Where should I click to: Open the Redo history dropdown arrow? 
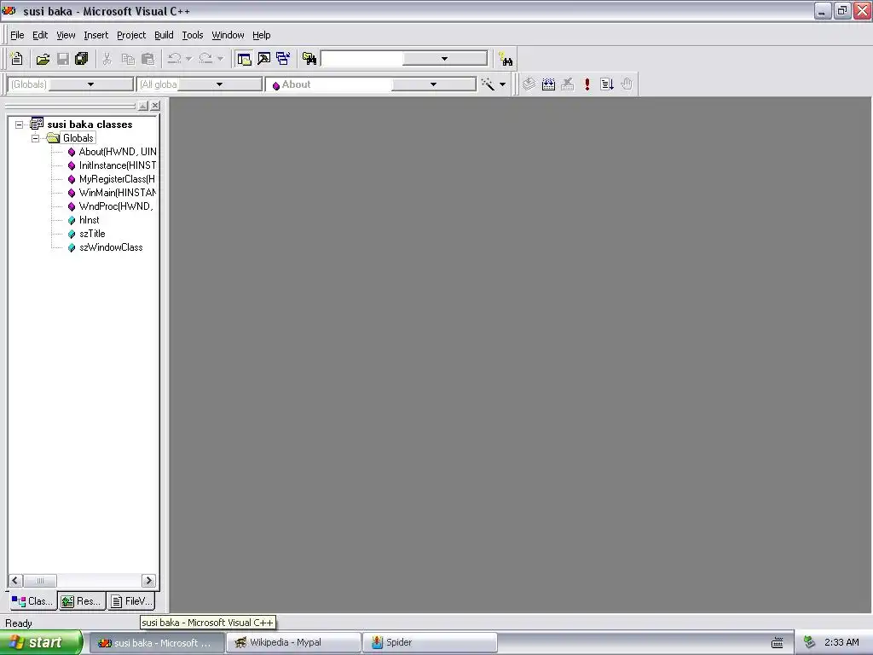click(x=221, y=59)
